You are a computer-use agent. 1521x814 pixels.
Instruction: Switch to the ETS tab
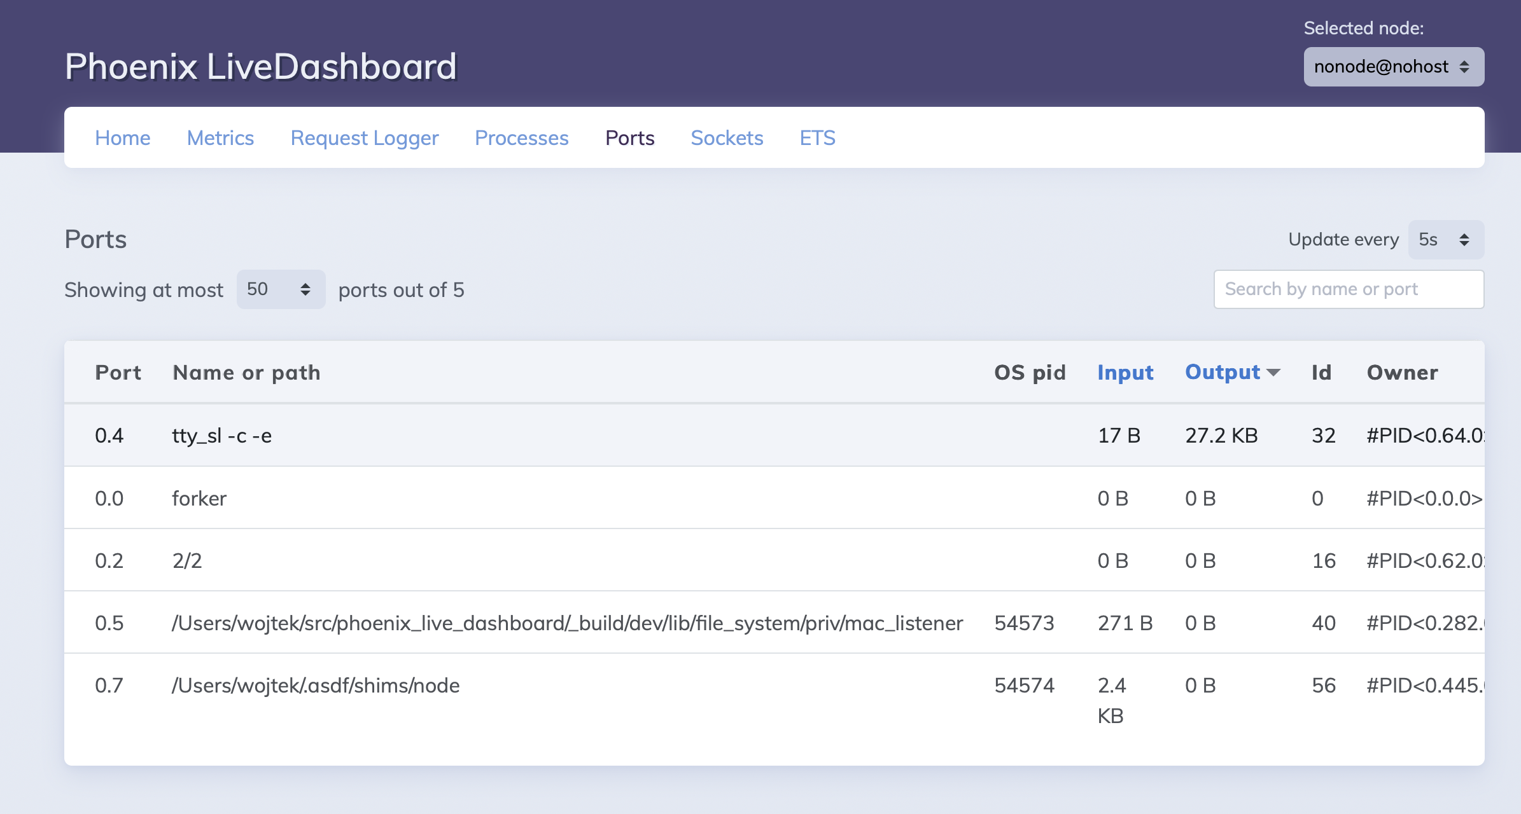(x=818, y=138)
